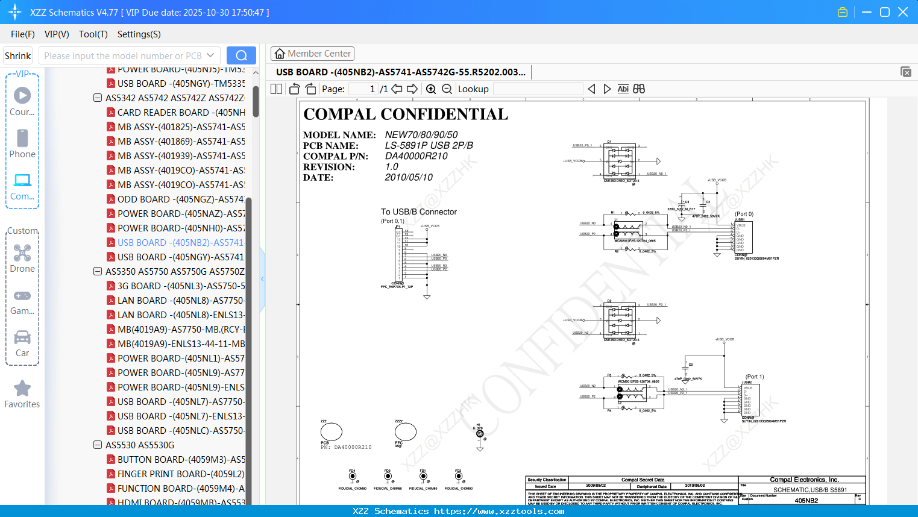Open the Member Center
918x517 pixels.
(312, 54)
